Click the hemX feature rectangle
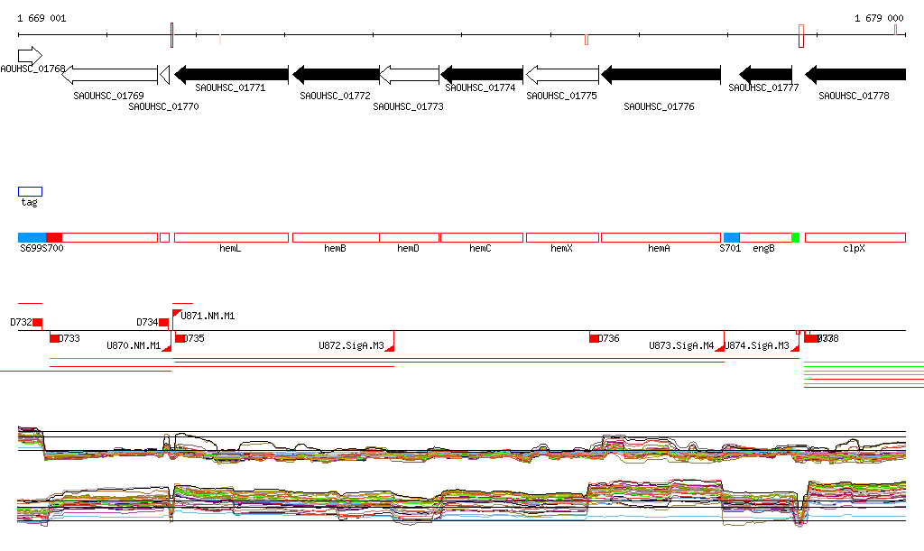This screenshot has height=551, width=924. point(562,238)
